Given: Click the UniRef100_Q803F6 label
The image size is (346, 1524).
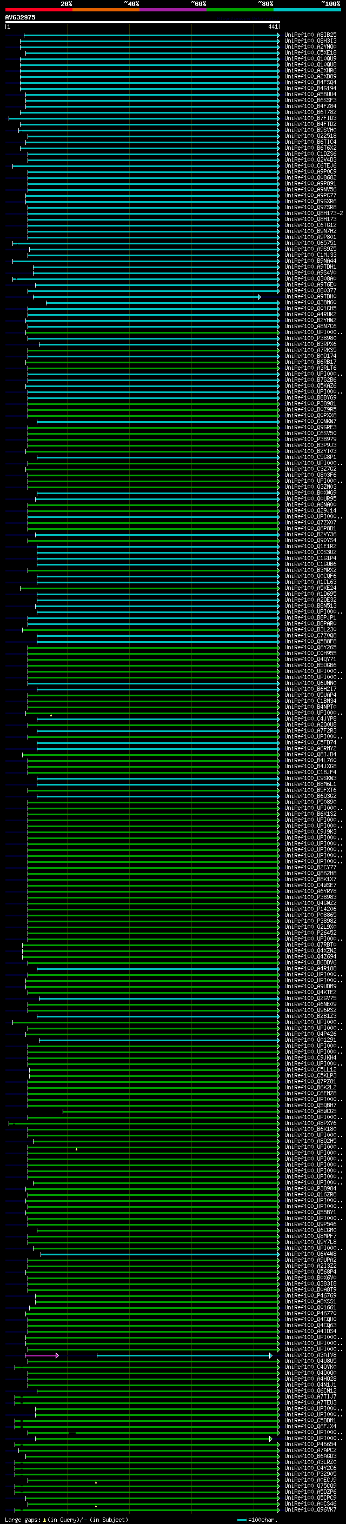Looking at the screenshot, I should pyautogui.click(x=310, y=475).
